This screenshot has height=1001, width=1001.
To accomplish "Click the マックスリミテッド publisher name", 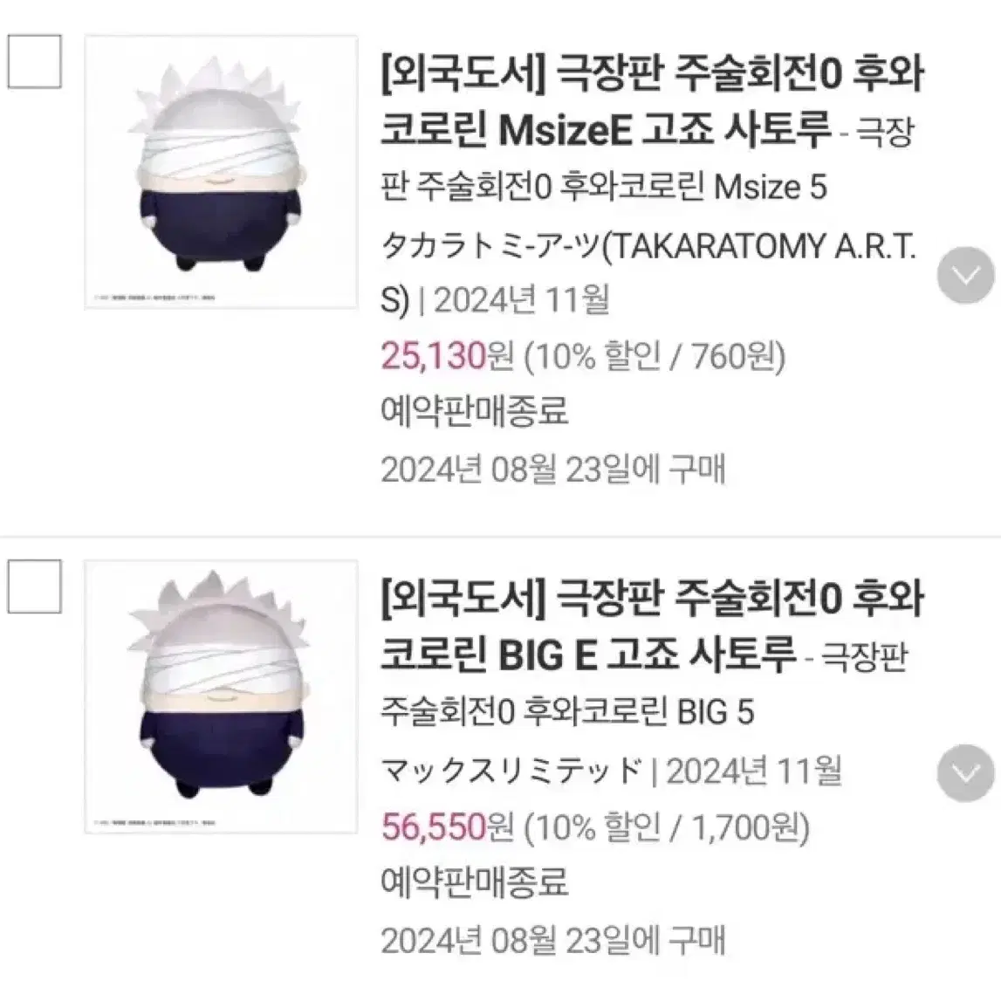I will coord(511,771).
